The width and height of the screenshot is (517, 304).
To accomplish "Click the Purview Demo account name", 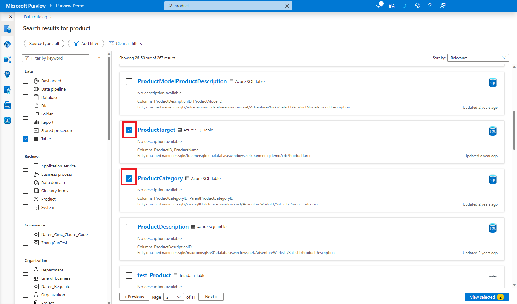I will [70, 6].
